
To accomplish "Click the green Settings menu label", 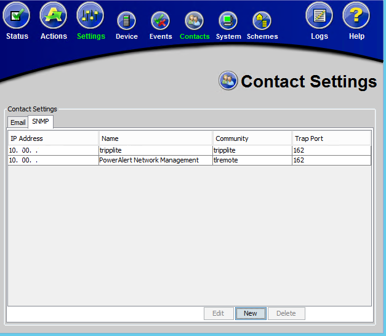I will (91, 36).
